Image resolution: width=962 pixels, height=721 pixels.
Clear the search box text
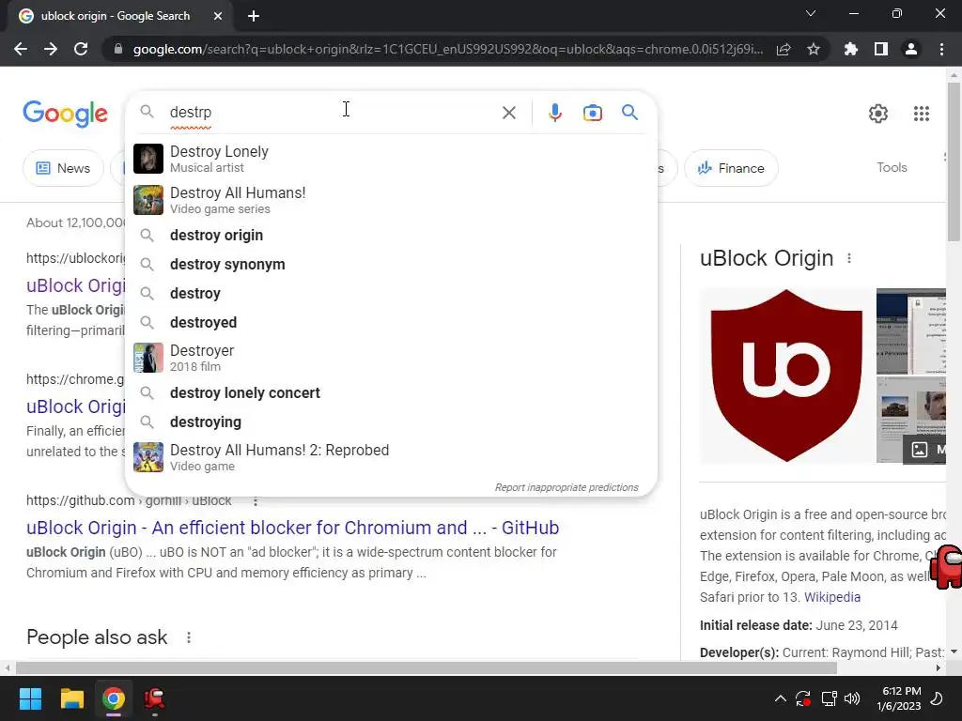click(508, 113)
